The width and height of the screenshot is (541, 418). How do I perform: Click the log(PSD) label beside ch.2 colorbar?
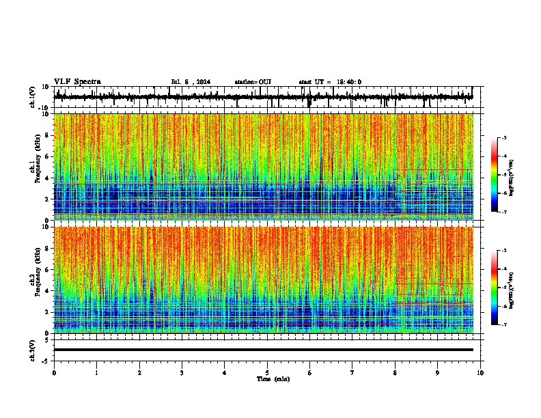tap(511, 290)
